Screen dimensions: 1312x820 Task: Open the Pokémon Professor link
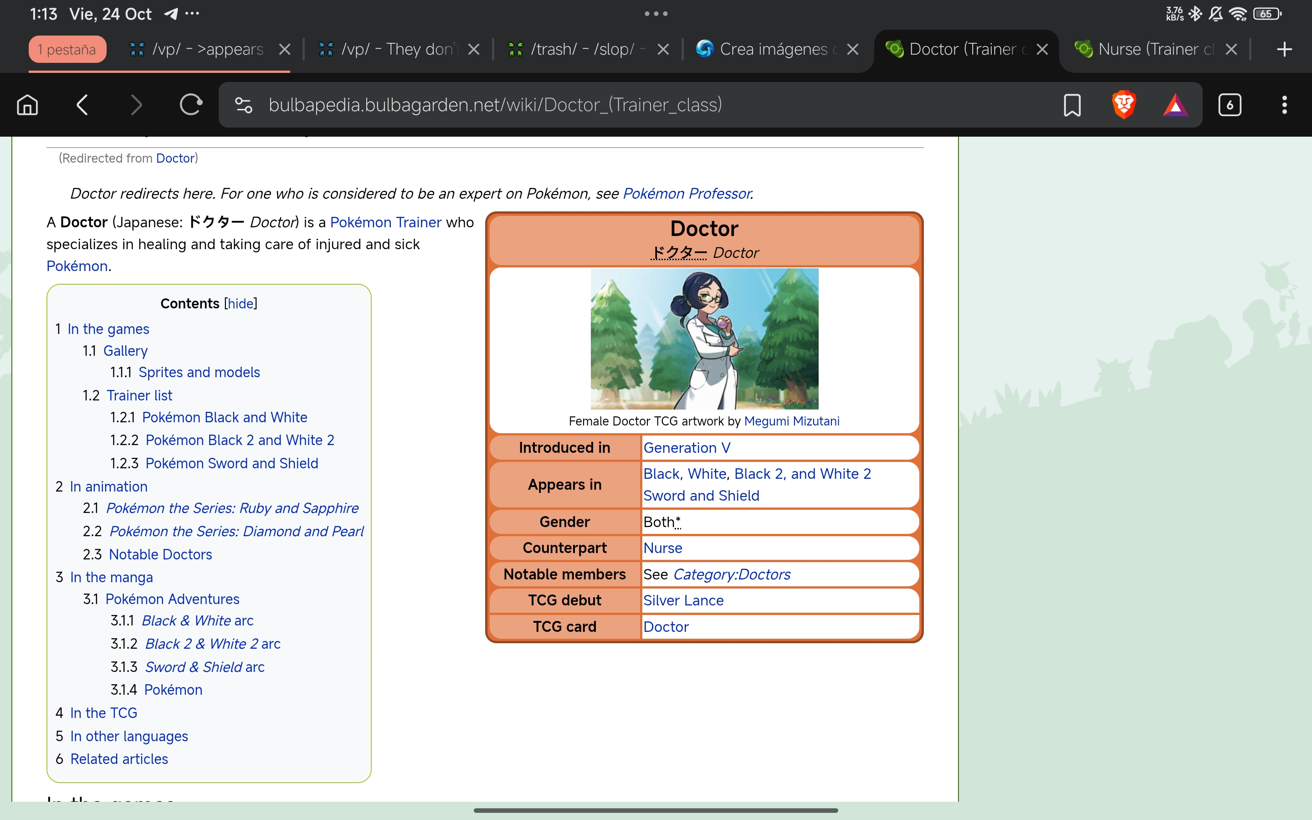click(687, 194)
